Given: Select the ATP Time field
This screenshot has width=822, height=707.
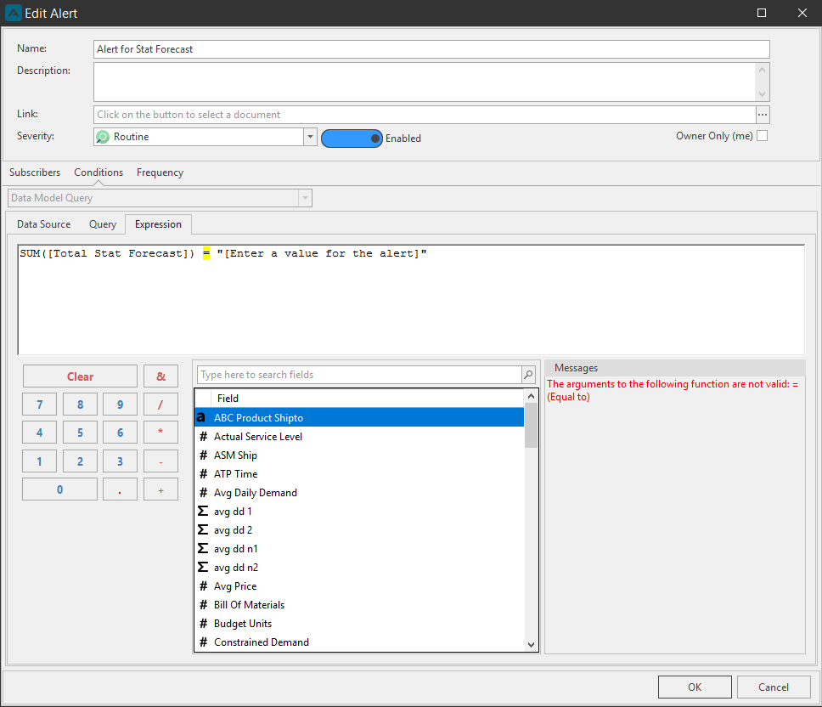Looking at the screenshot, I should tap(359, 473).
